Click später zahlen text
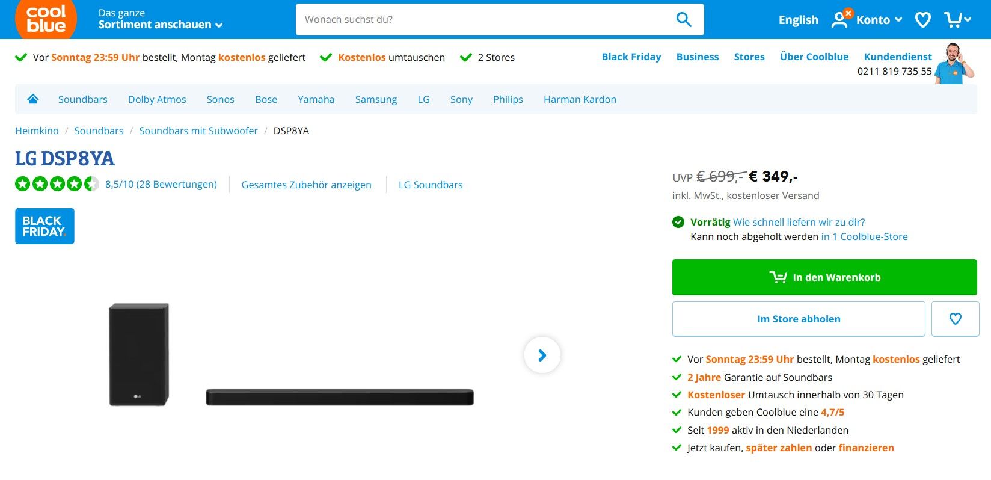This screenshot has height=480, width=991. (779, 448)
